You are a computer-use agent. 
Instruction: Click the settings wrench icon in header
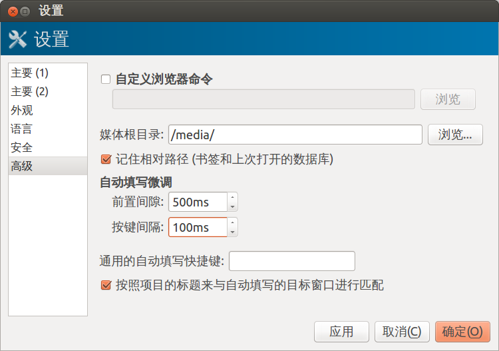click(17, 39)
